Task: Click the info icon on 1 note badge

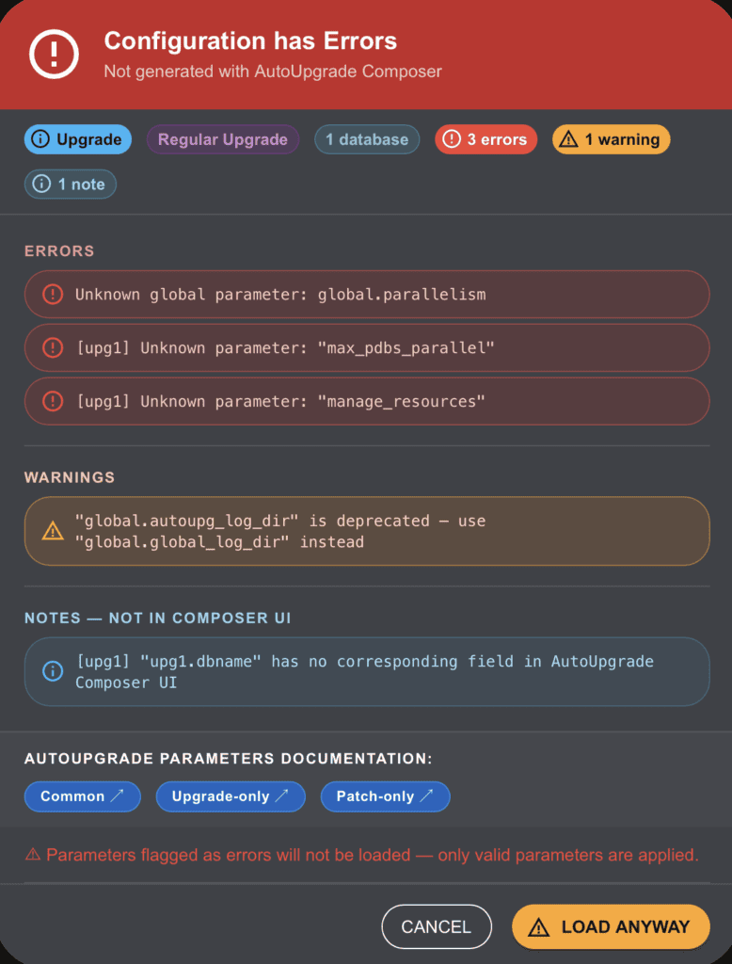Action: (x=41, y=185)
